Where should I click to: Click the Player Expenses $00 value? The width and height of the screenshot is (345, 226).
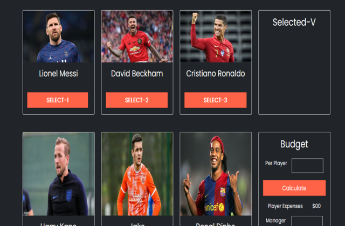[x=316, y=206]
